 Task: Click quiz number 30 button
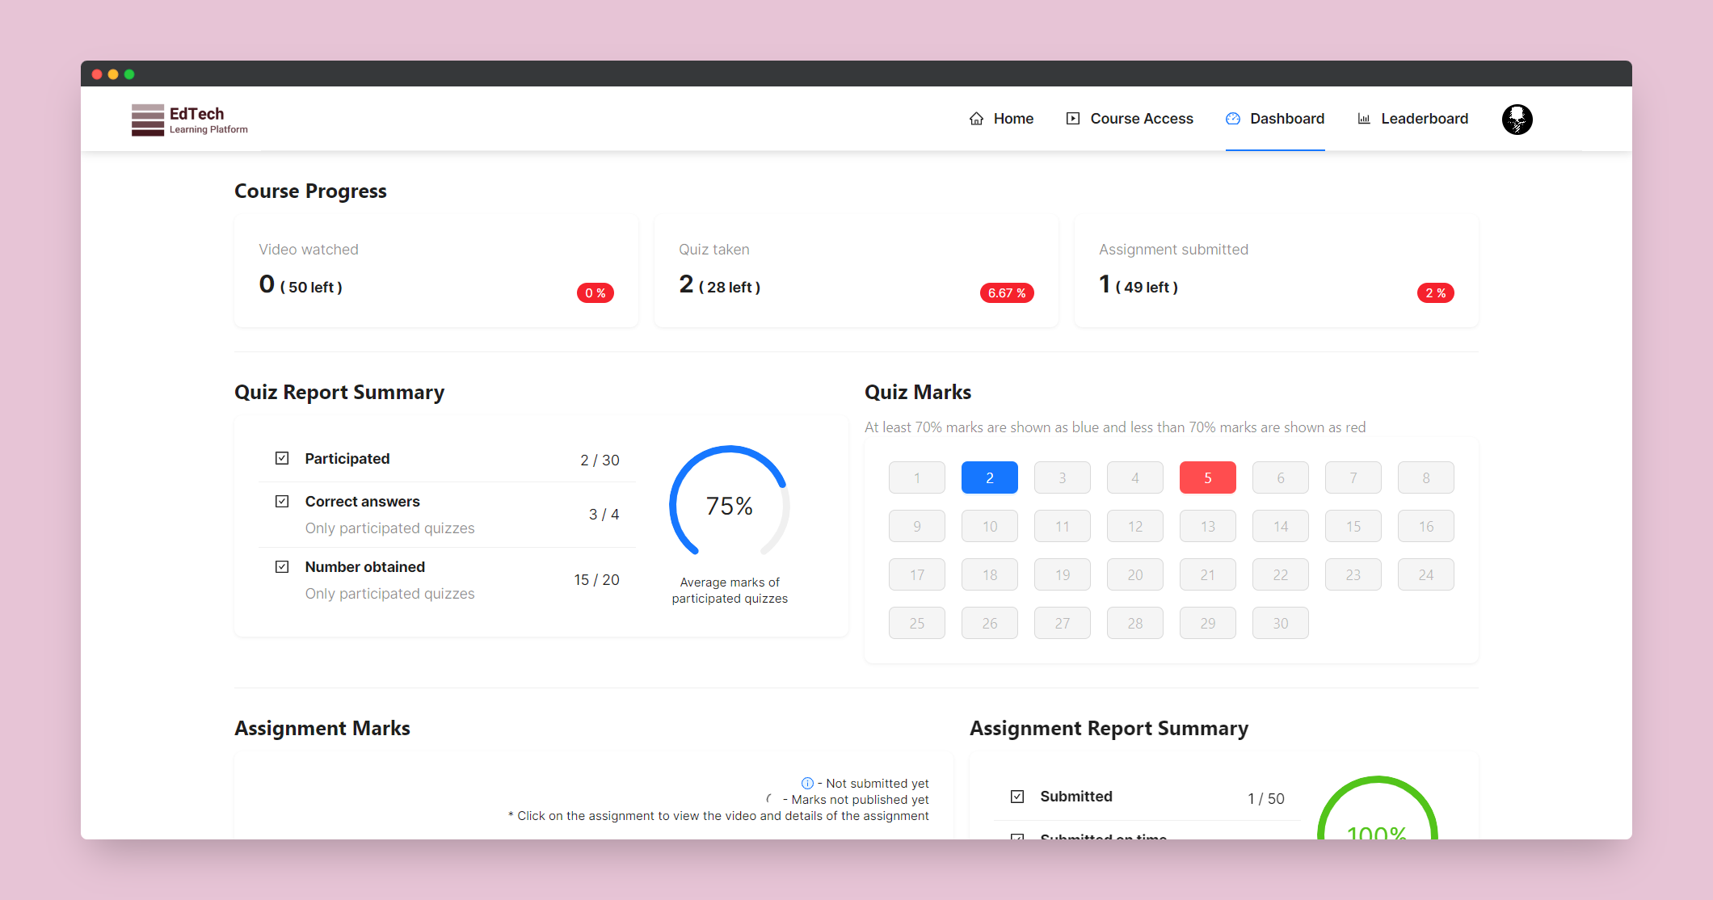[x=1280, y=623]
